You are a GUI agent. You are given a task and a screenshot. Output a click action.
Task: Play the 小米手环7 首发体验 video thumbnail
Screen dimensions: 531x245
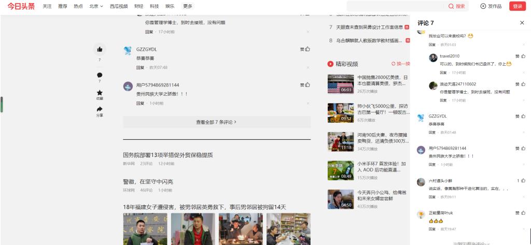pyautogui.click(x=340, y=170)
